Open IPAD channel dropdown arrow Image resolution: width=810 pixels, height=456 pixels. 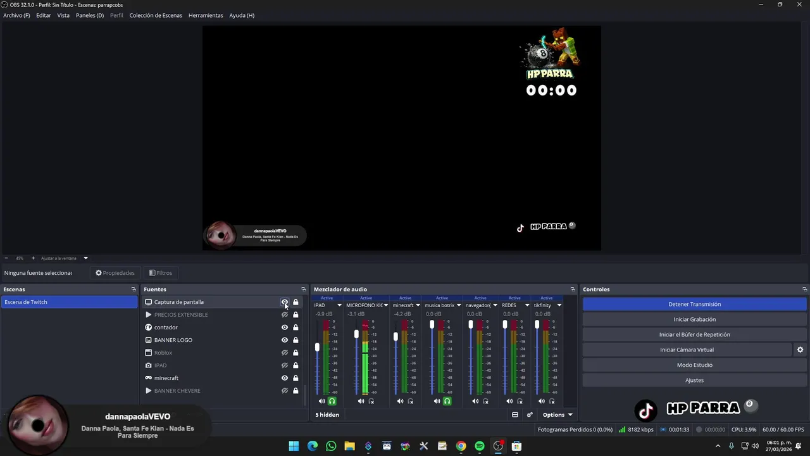click(x=339, y=305)
